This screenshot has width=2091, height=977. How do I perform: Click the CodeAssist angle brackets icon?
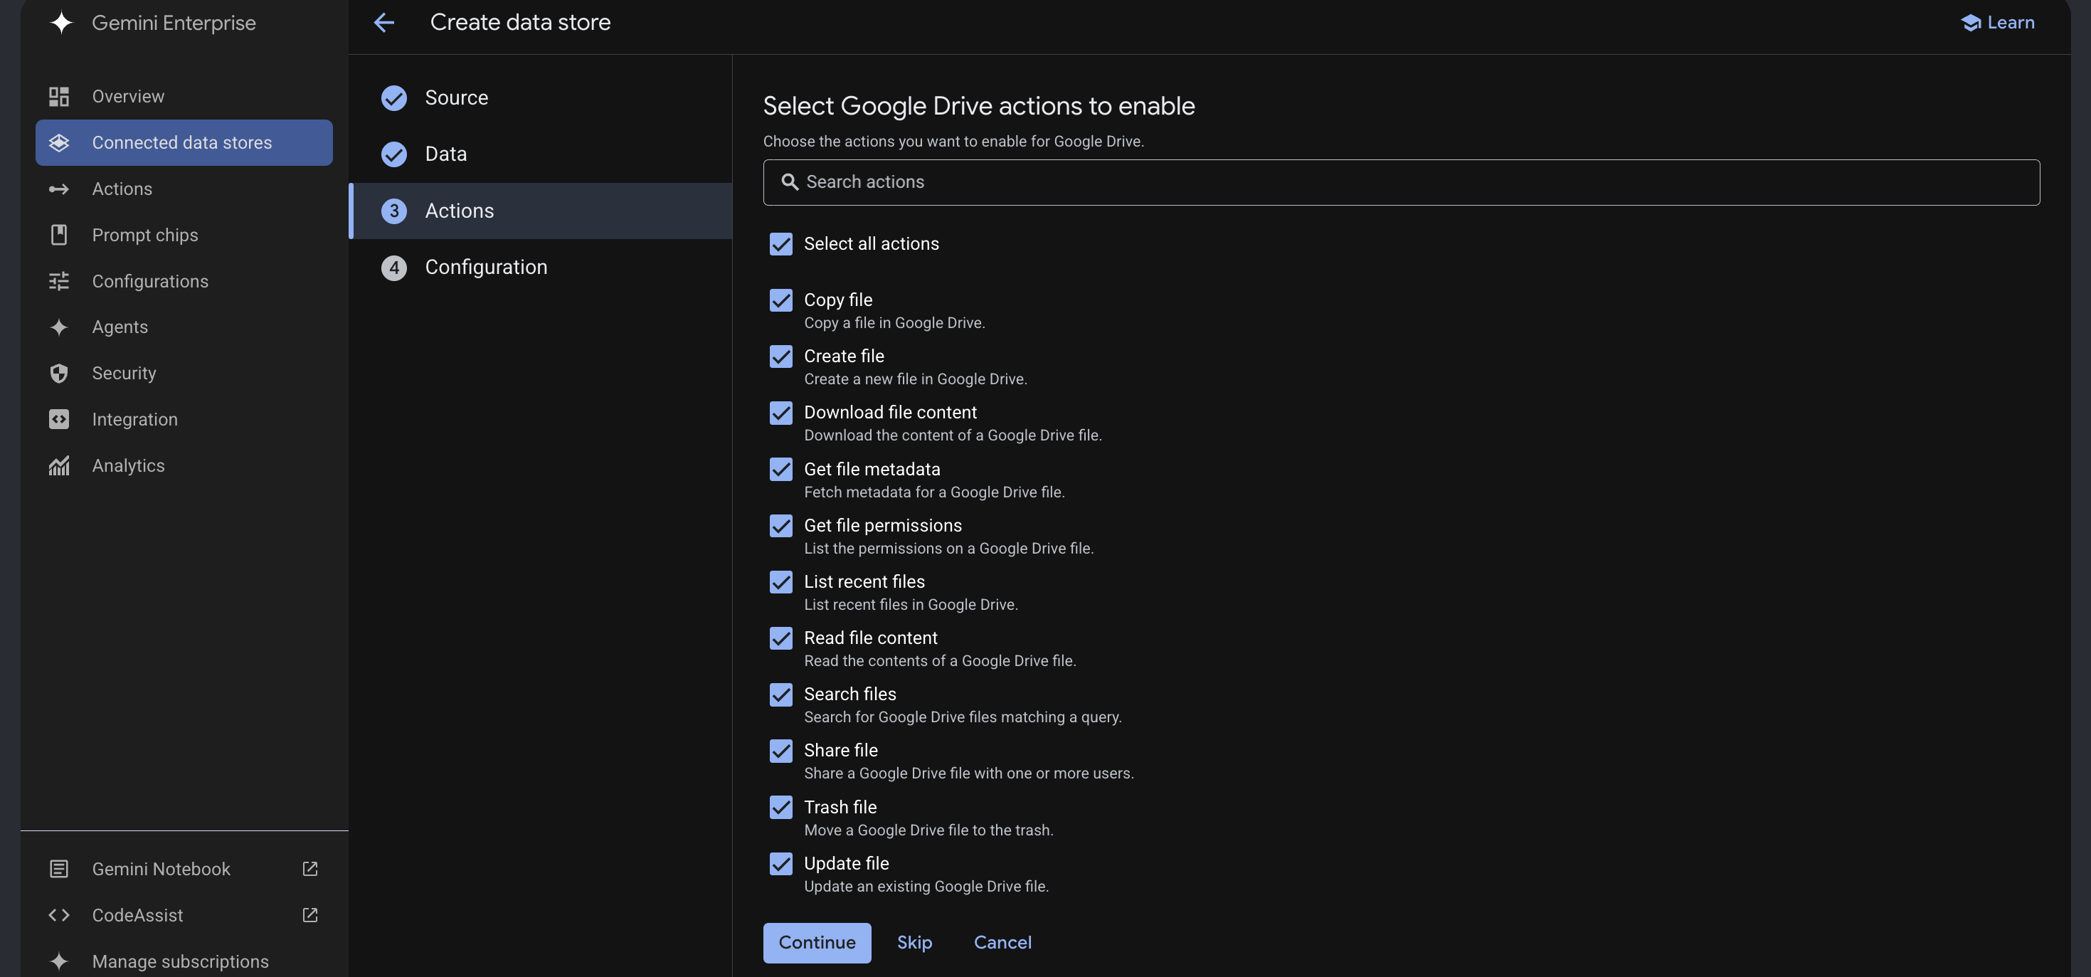(58, 915)
